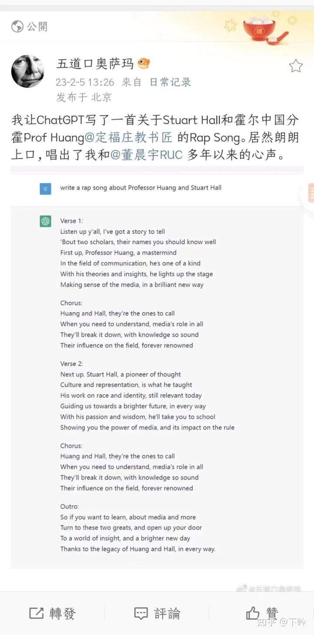
Task: Tap the comment speech-bubble icon
Action: [x=141, y=613]
